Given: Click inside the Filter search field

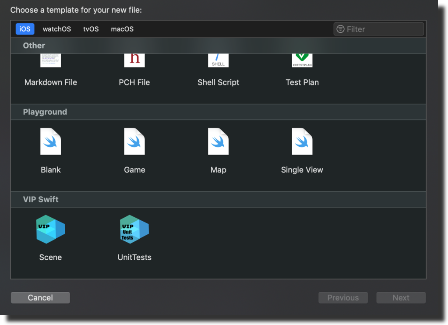Looking at the screenshot, I should [x=381, y=29].
